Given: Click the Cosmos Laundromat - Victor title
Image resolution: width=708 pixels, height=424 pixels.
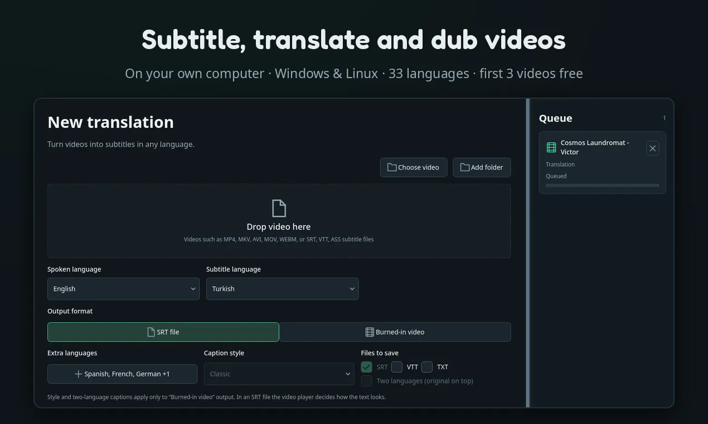Looking at the screenshot, I should [595, 147].
